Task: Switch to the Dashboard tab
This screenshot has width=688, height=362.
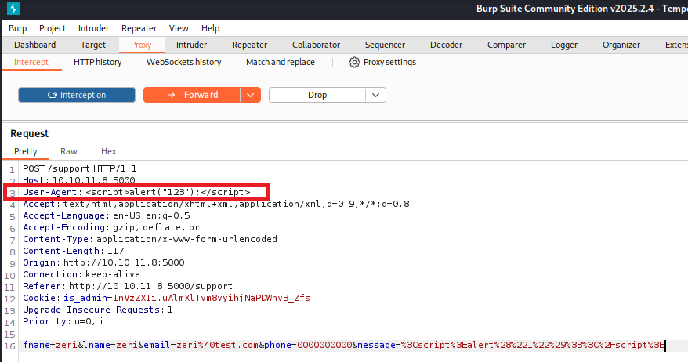Action: point(34,45)
